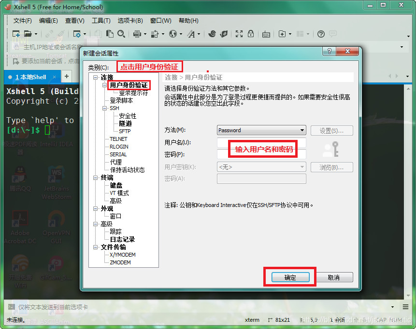Click the lock screen padlock icon
This screenshot has width=416, height=329.
251,34
